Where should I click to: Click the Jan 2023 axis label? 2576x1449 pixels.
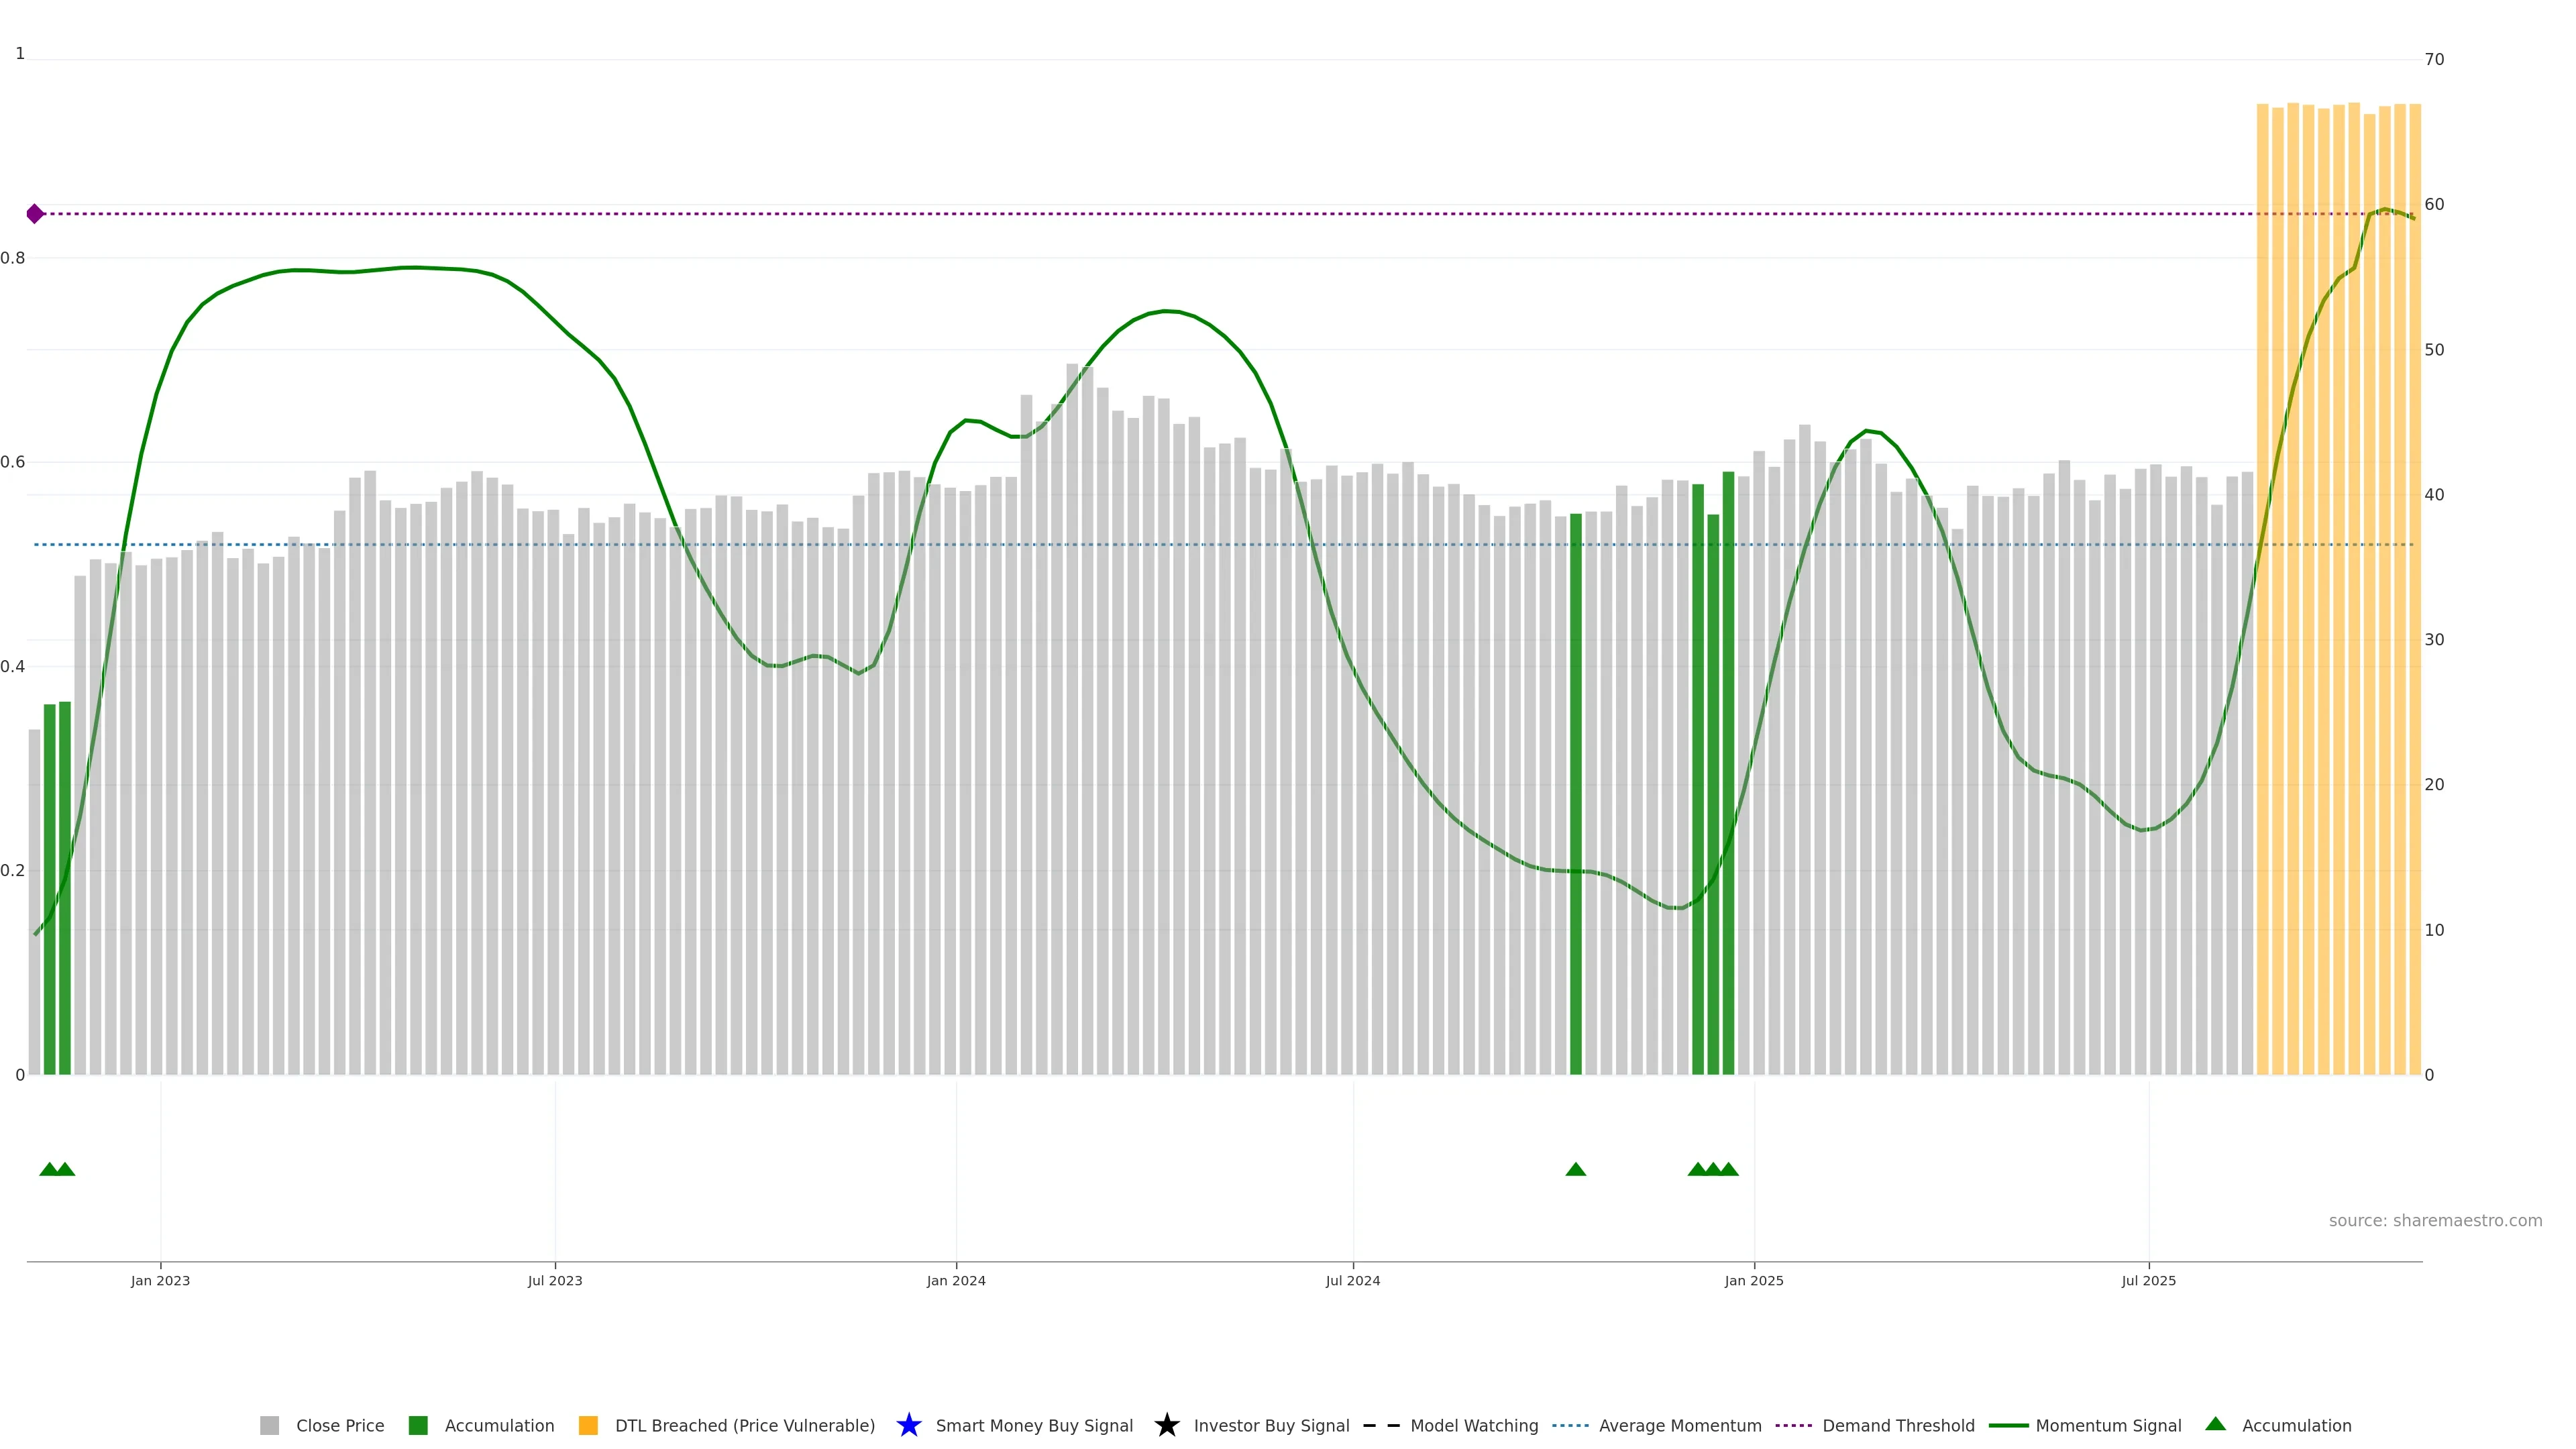point(160,1280)
